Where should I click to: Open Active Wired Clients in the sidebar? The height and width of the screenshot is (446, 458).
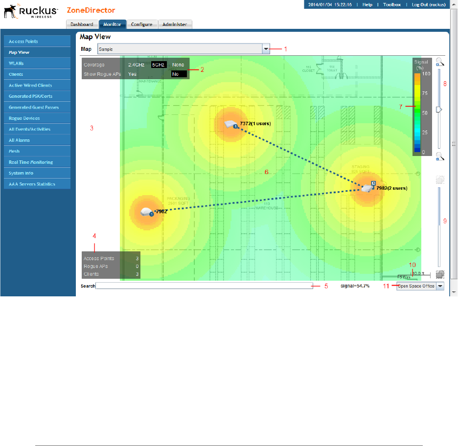click(37, 85)
